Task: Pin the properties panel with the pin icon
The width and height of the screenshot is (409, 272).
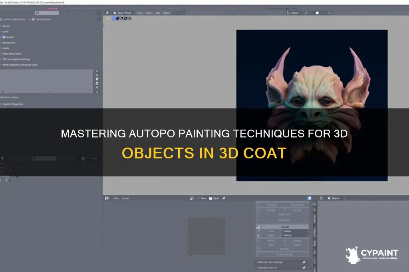Action: pos(99,19)
